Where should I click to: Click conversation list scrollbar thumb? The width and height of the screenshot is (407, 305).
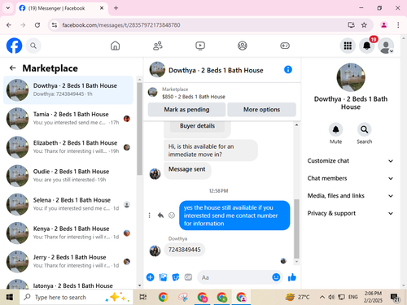coord(139,129)
